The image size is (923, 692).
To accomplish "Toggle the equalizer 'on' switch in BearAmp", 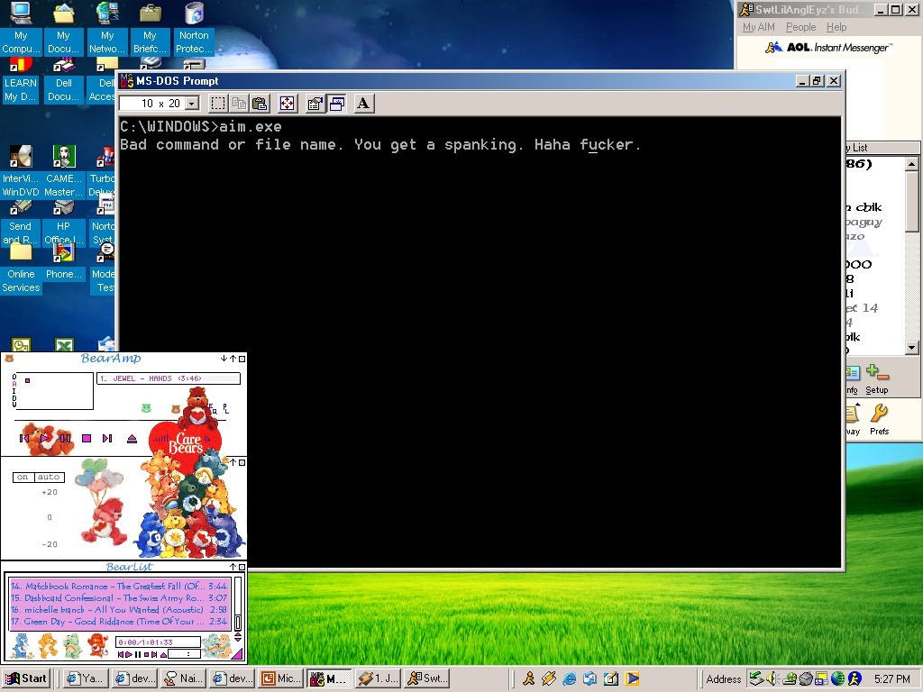I will [23, 477].
